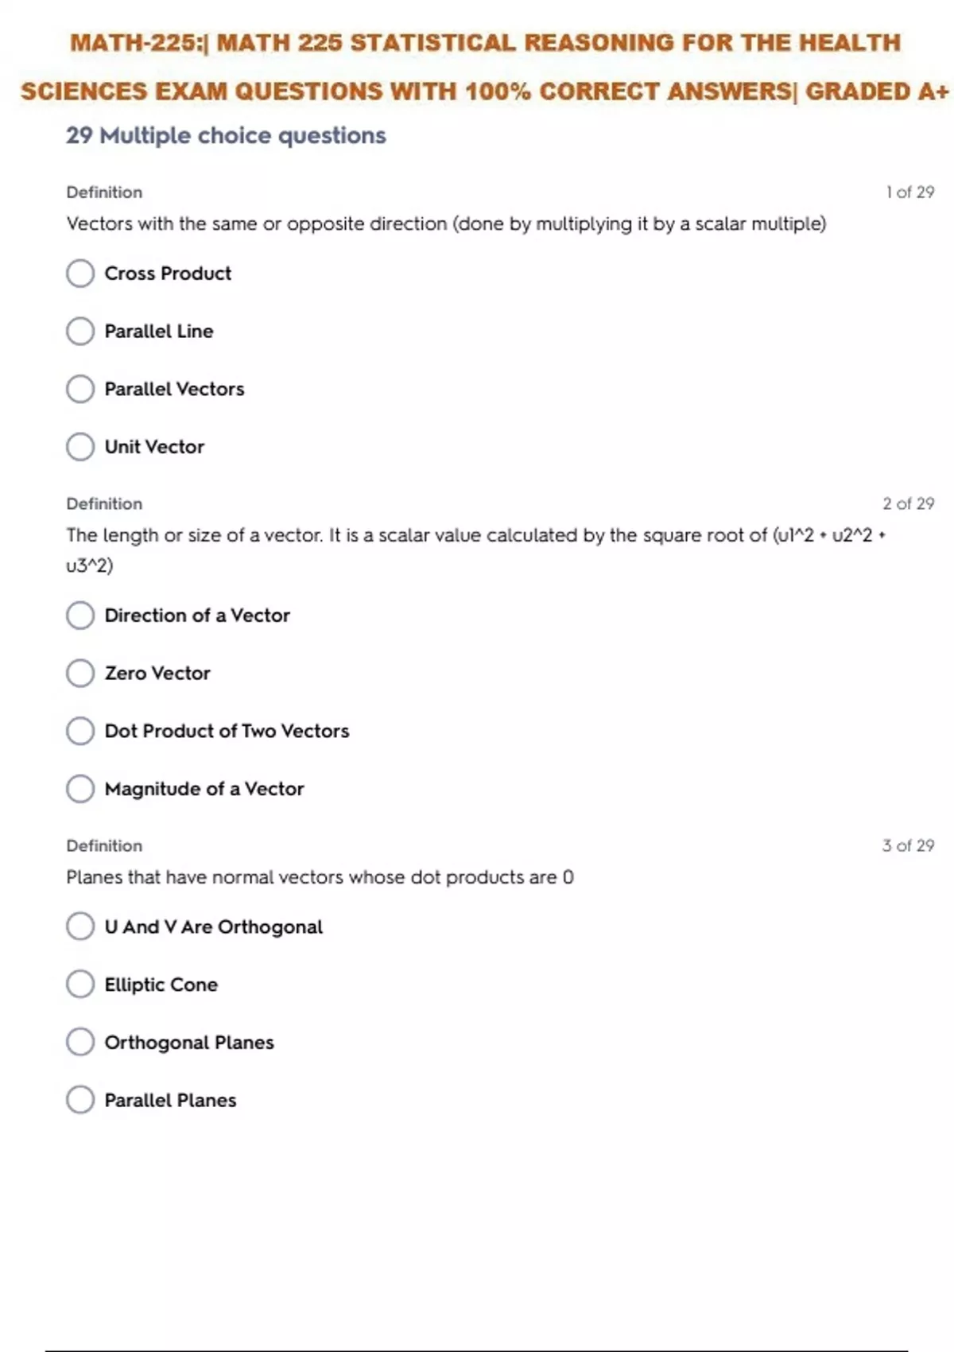Select Dot Product of Two Vectors
Image resolution: width=954 pixels, height=1352 pixels.
point(80,731)
